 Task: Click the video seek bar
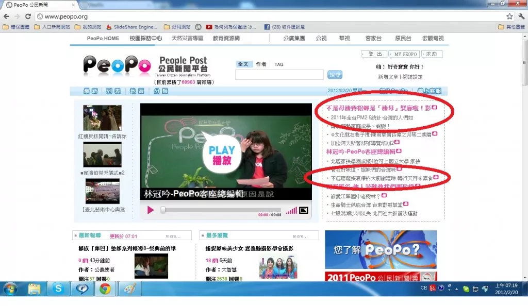coord(221,210)
